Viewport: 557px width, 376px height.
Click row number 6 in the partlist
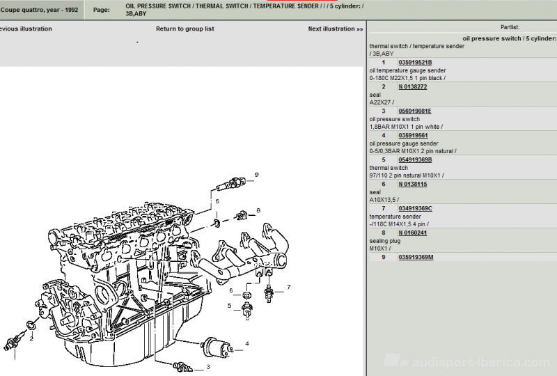(384, 184)
